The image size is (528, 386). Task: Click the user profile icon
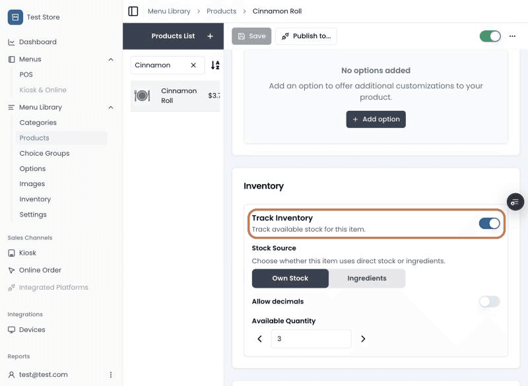pos(11,375)
